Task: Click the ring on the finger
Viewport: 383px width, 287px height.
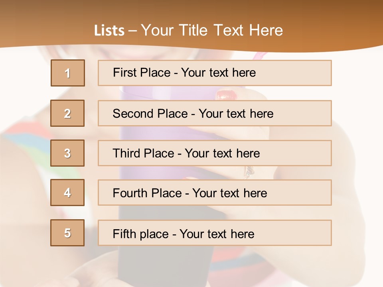Action: [249, 171]
